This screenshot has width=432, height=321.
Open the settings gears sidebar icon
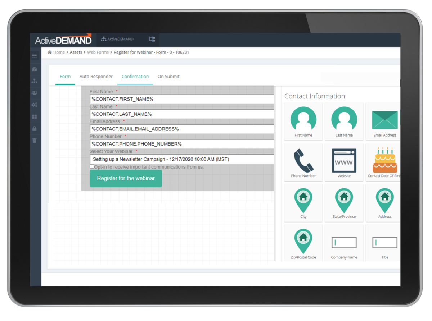coord(35,105)
